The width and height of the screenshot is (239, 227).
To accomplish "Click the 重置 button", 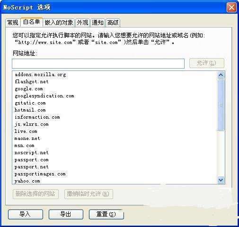I will [106, 214].
